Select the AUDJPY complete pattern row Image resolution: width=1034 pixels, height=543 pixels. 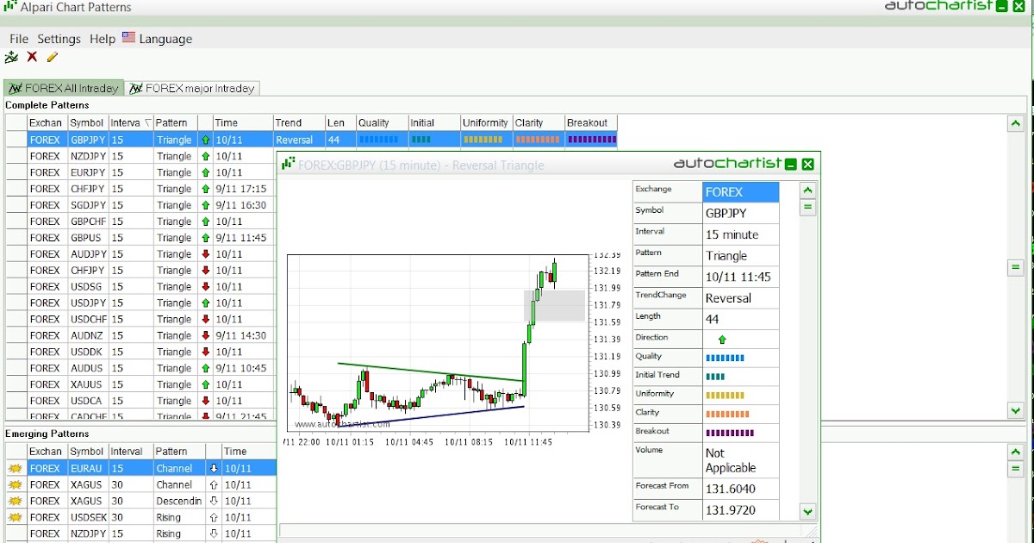pos(140,254)
